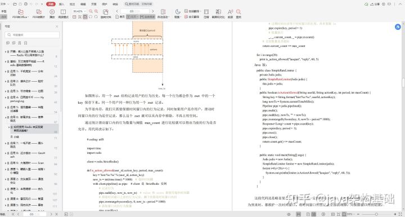Open the quick access customize dropdown arrow
Screen dimensions: 405x217
[42, 4]
